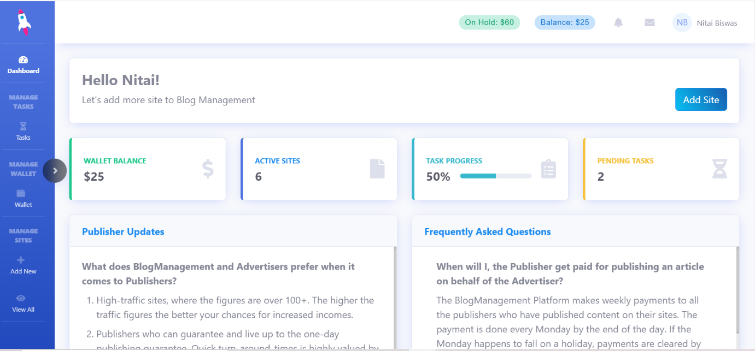Click the Add New plus icon
The width and height of the screenshot is (755, 351).
tap(21, 260)
